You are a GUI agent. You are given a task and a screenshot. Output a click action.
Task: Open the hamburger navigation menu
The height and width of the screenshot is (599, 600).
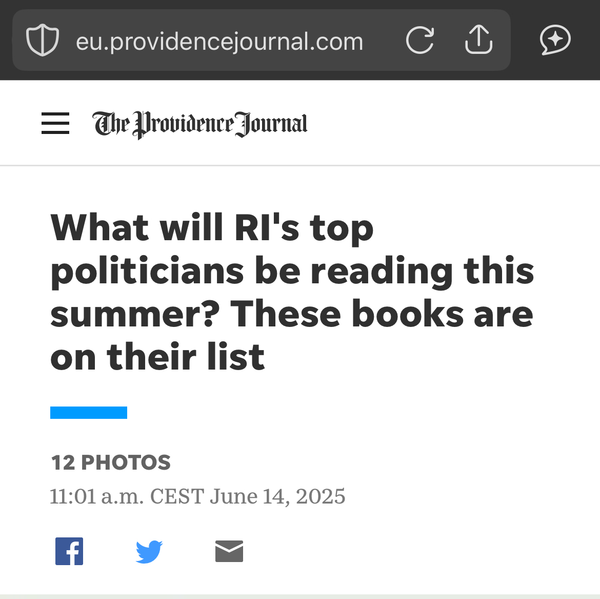tap(55, 123)
